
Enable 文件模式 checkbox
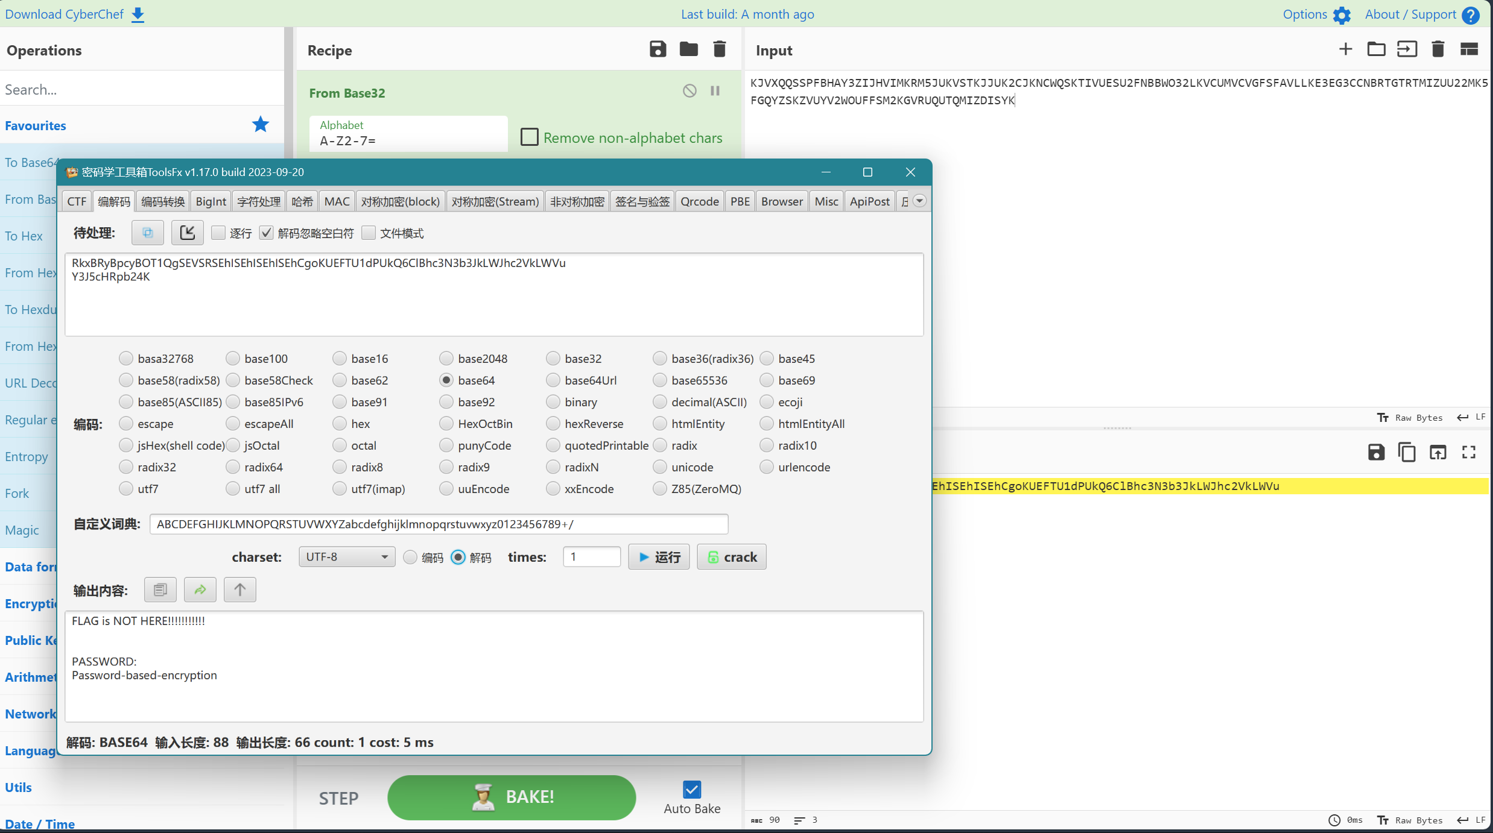[x=369, y=233]
